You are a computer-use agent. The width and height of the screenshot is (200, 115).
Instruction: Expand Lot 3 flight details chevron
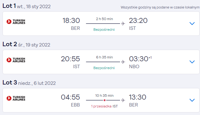click(x=192, y=100)
